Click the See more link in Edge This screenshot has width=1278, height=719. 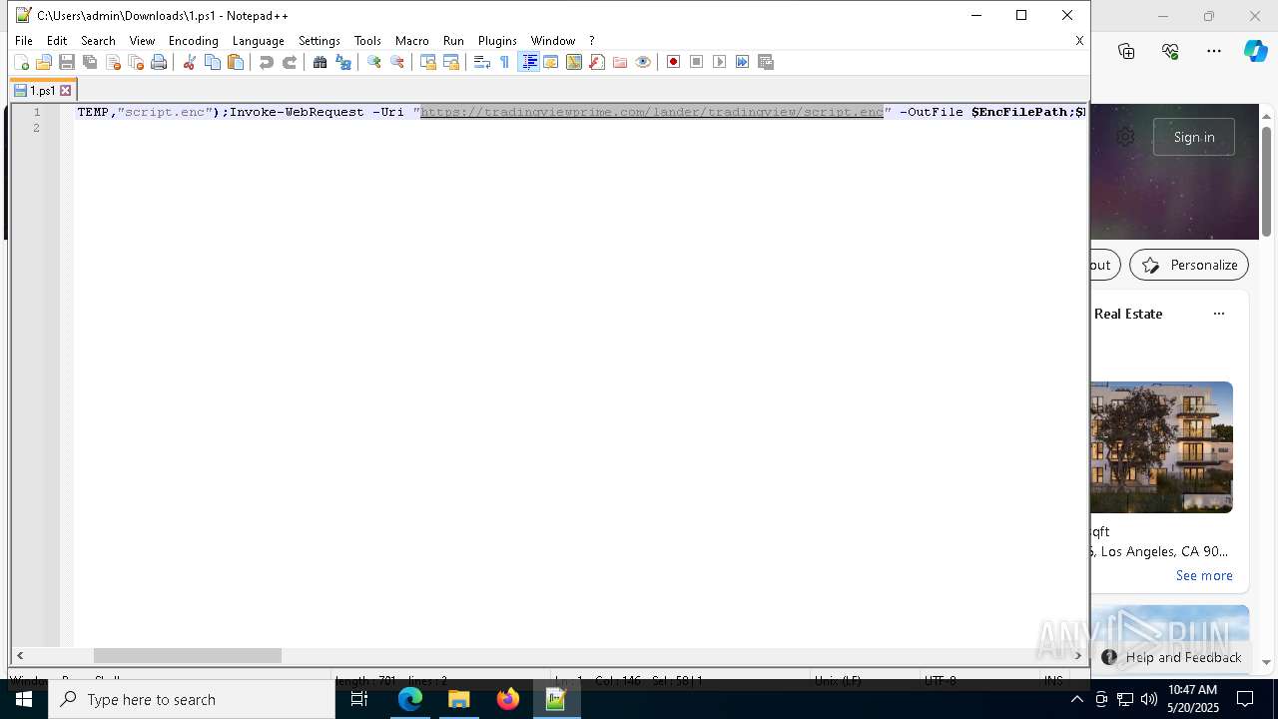[x=1204, y=575]
